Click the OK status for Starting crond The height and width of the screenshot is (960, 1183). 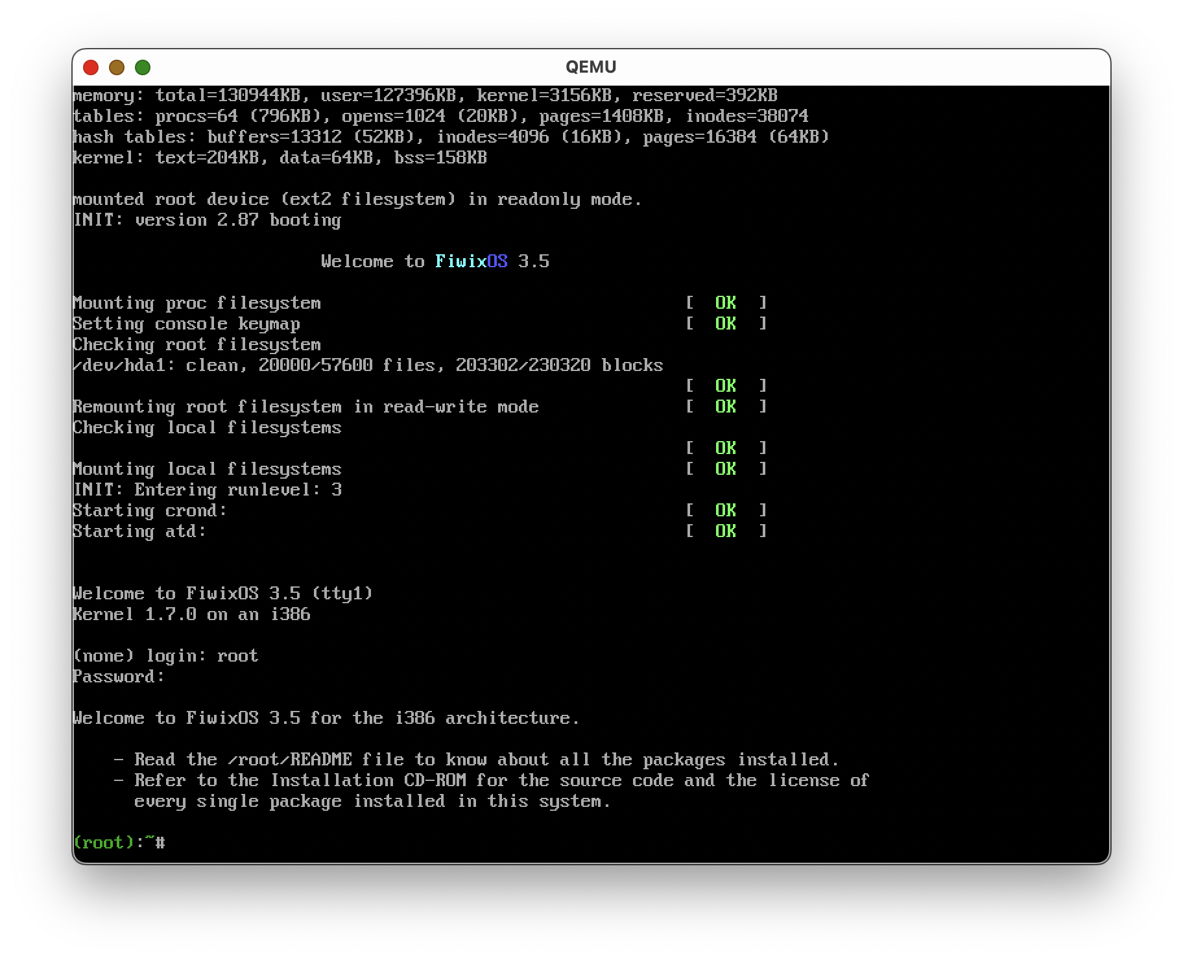(726, 510)
